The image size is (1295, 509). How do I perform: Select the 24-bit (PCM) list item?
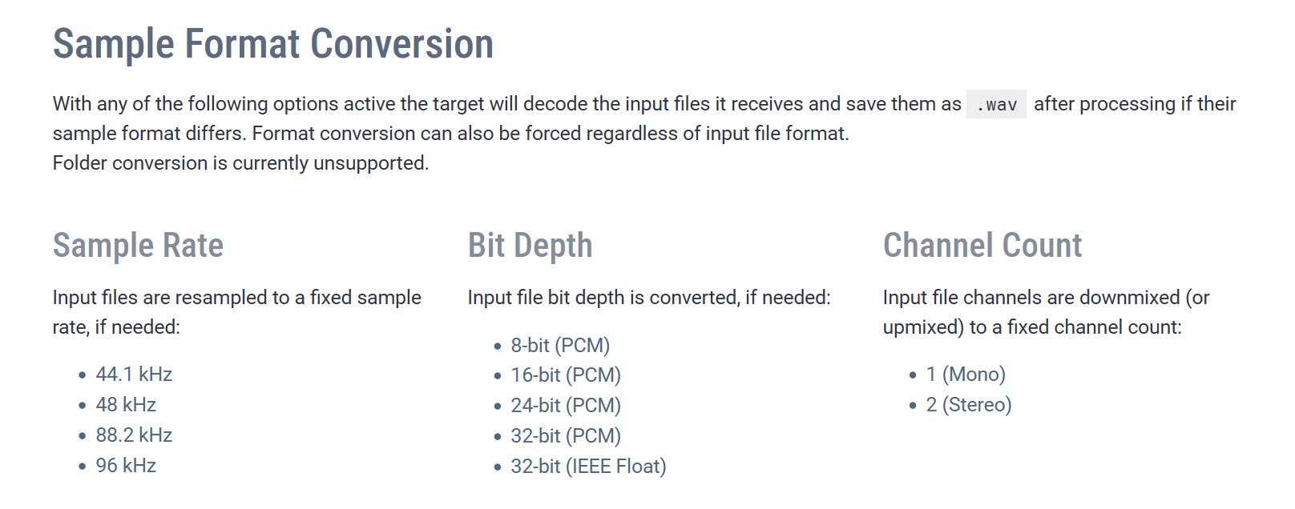click(566, 406)
